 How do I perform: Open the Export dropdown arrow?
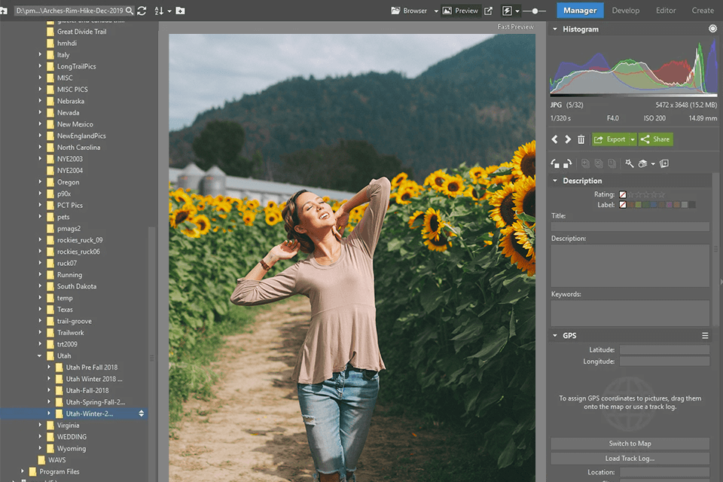pos(633,139)
